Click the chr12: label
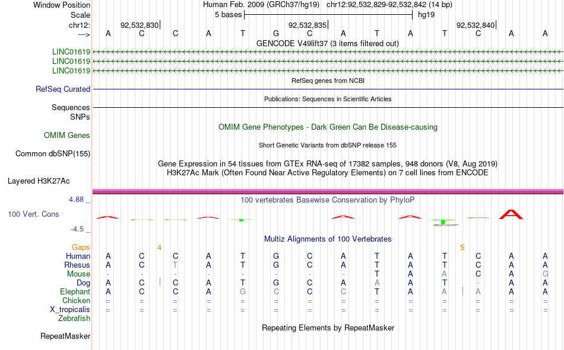This screenshot has width=564, height=350. pos(79,25)
